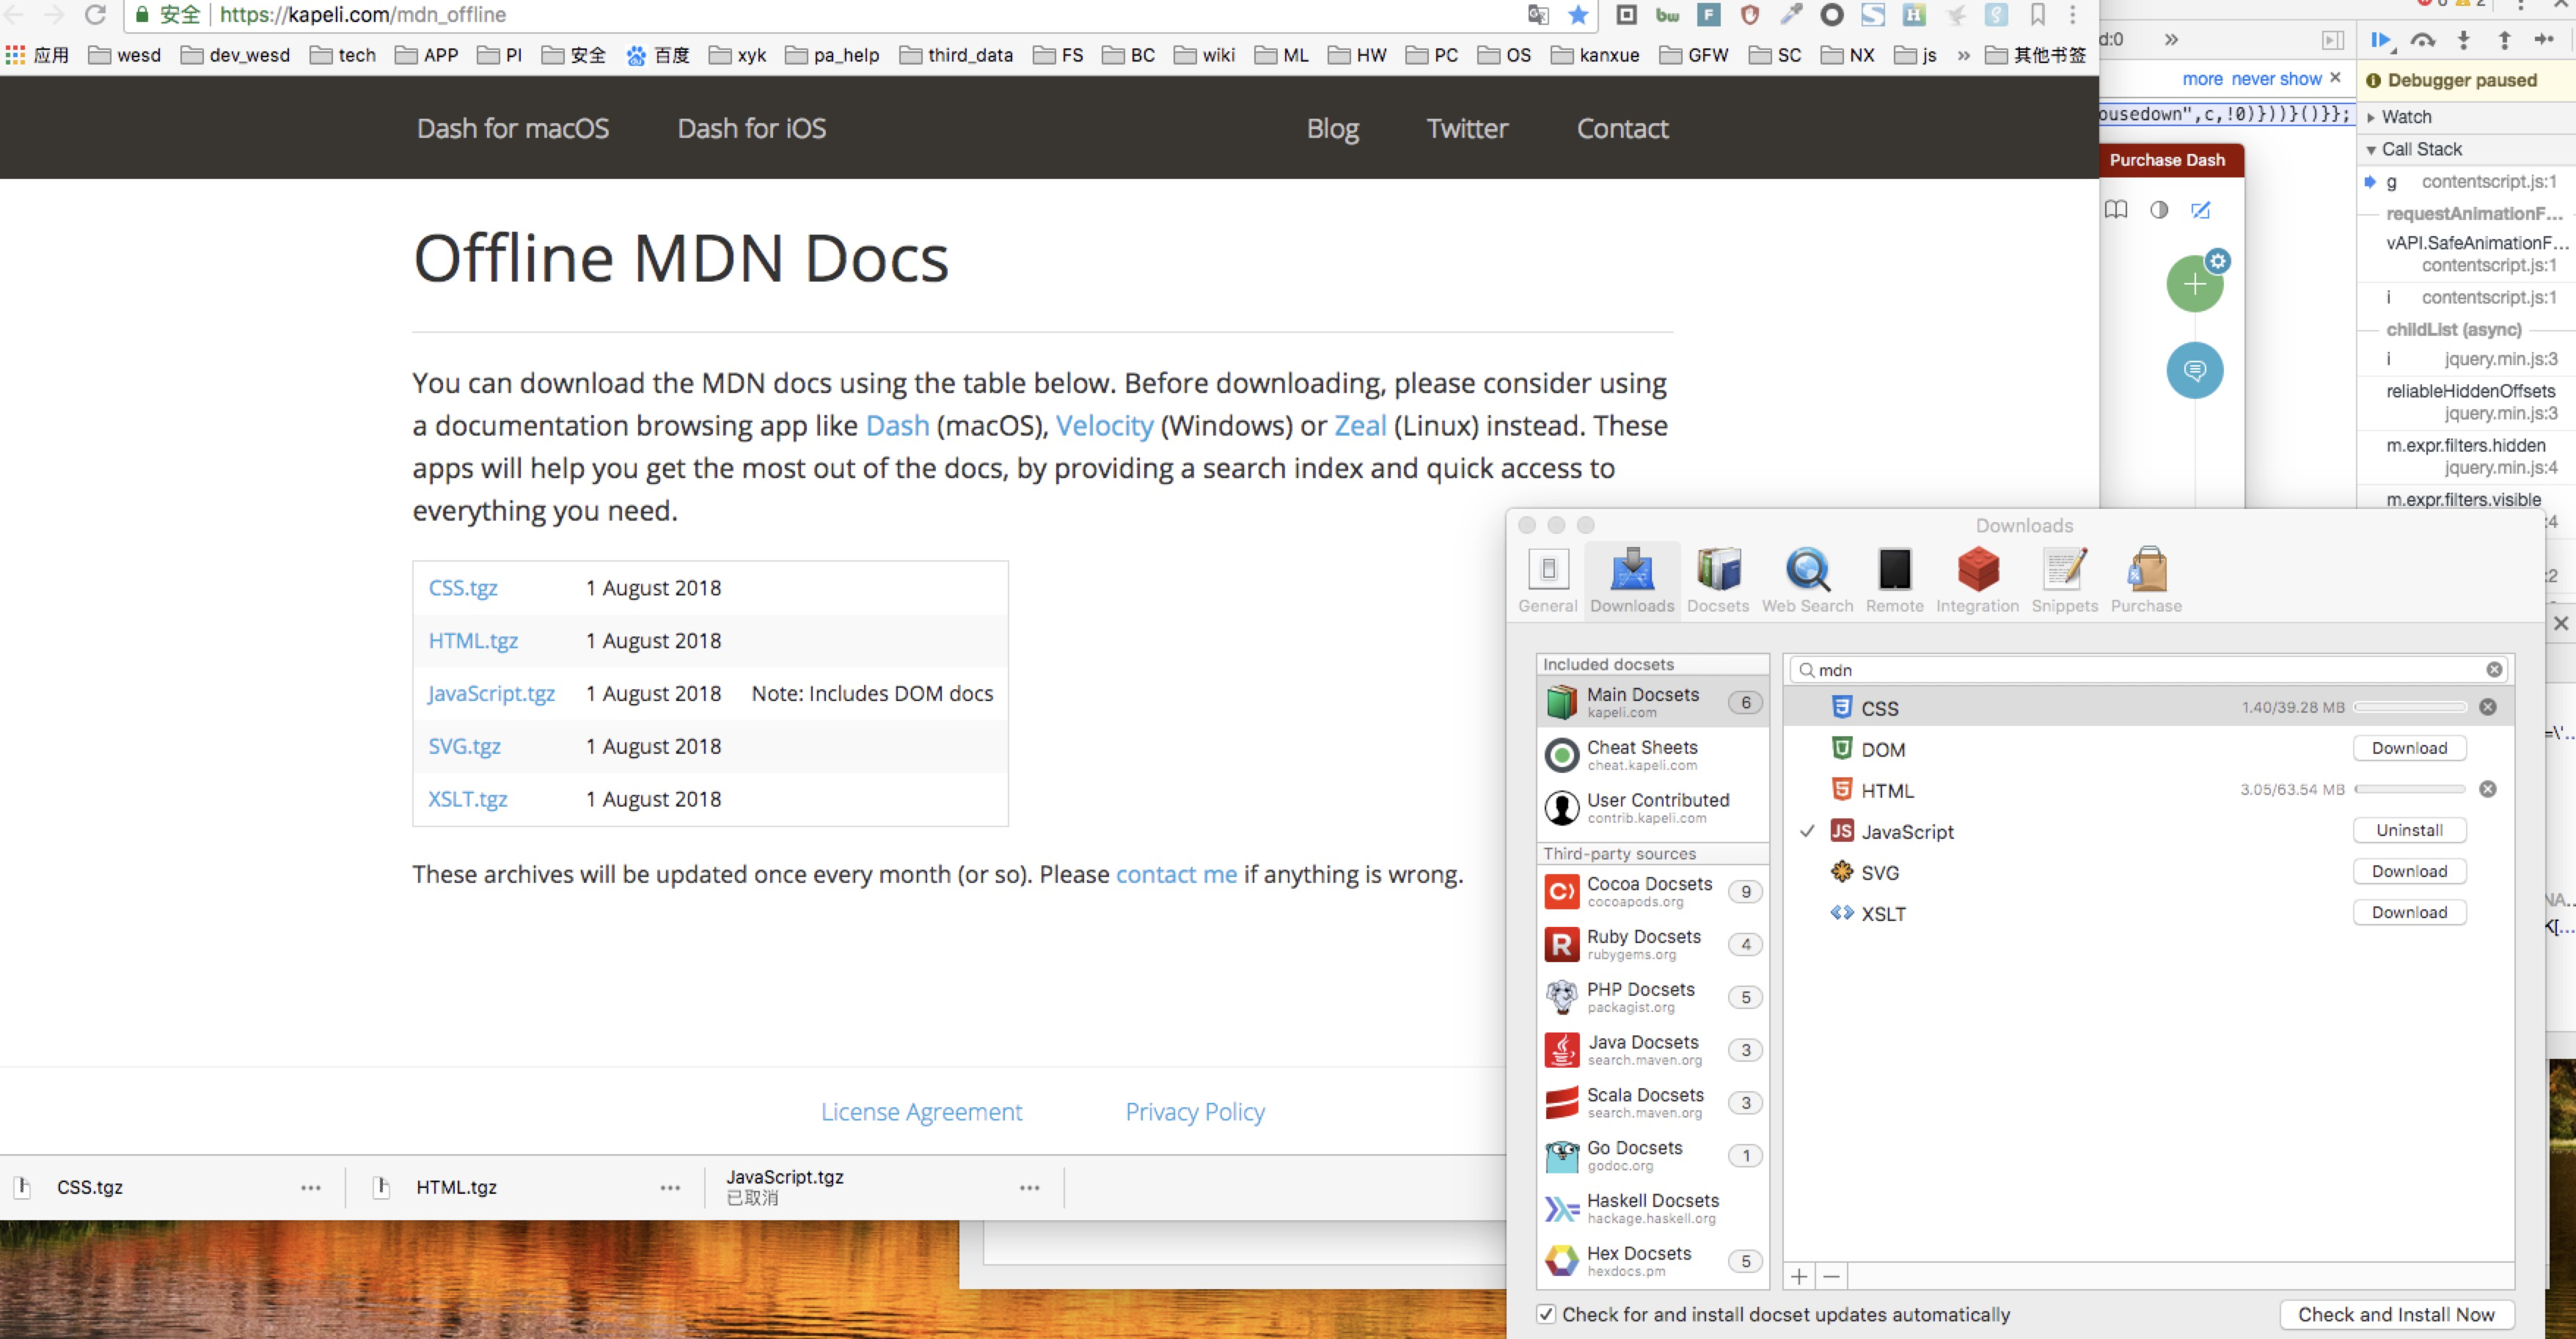Select PHP Docsets source
The height and width of the screenshot is (1339, 2576).
[1652, 997]
